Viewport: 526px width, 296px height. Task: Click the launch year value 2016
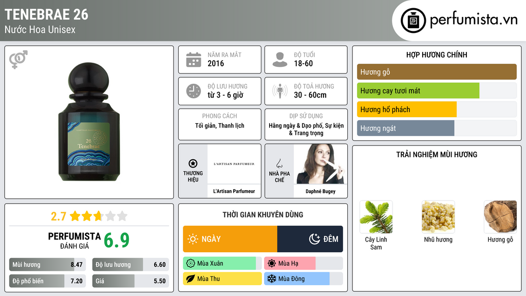click(x=216, y=63)
